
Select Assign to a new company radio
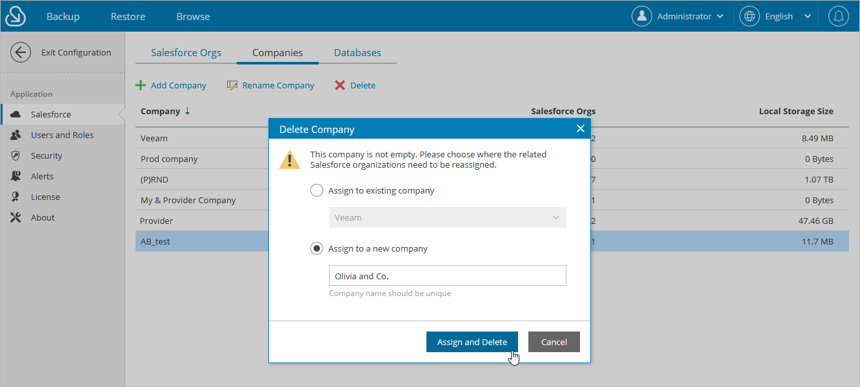pyautogui.click(x=317, y=248)
